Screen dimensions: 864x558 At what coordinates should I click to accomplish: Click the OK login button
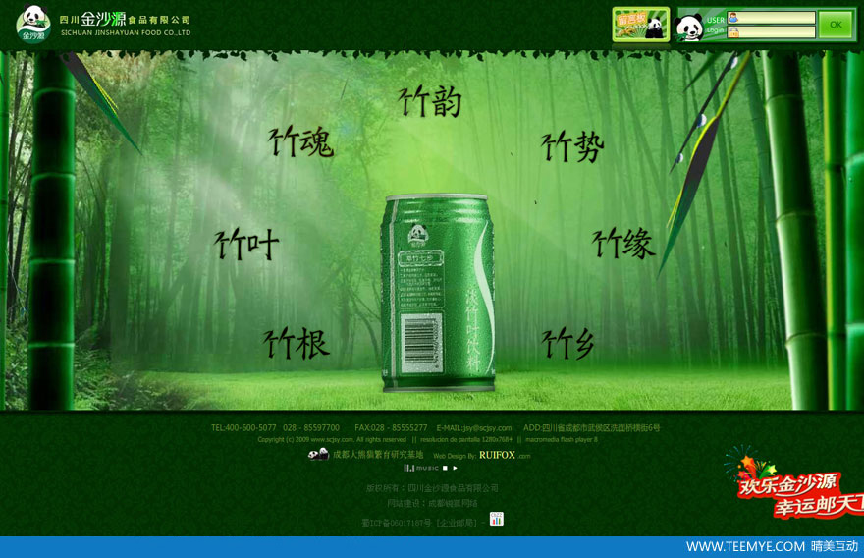click(x=836, y=25)
